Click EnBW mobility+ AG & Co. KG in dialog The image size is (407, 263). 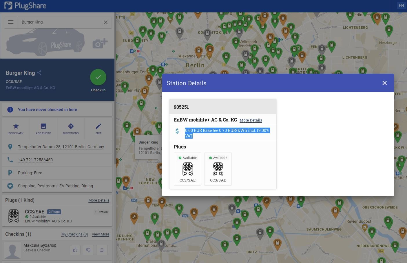205,120
